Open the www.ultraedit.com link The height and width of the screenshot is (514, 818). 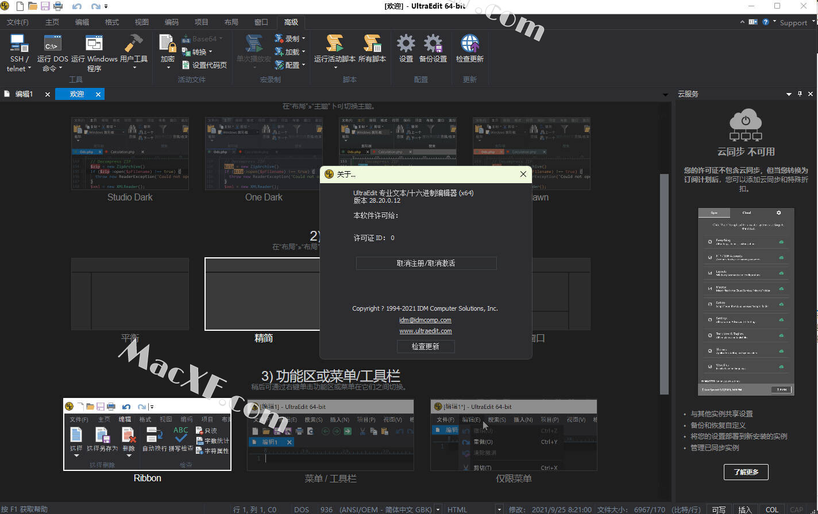click(426, 331)
